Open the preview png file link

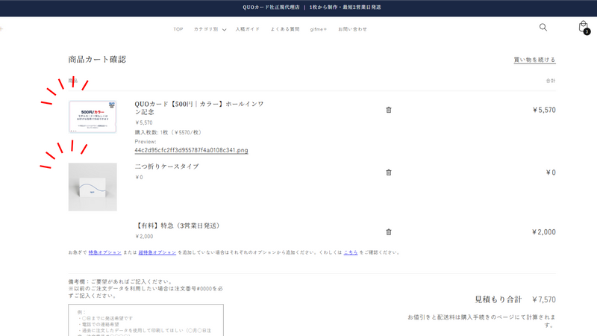pyautogui.click(x=191, y=150)
